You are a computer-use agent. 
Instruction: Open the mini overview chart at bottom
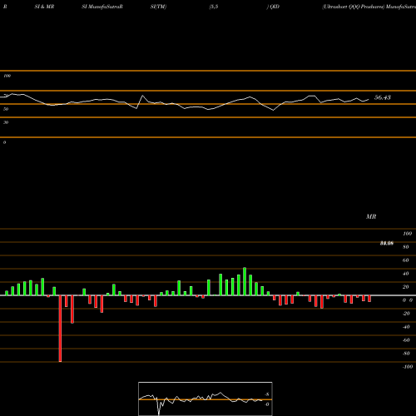point(206,399)
